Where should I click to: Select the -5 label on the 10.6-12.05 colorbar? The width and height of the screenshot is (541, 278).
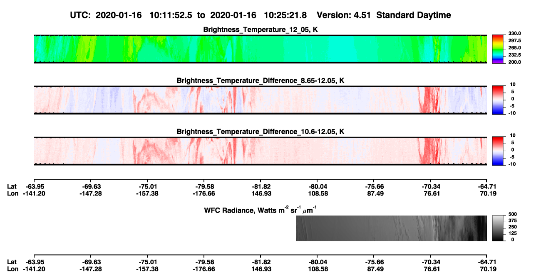coord(513,157)
